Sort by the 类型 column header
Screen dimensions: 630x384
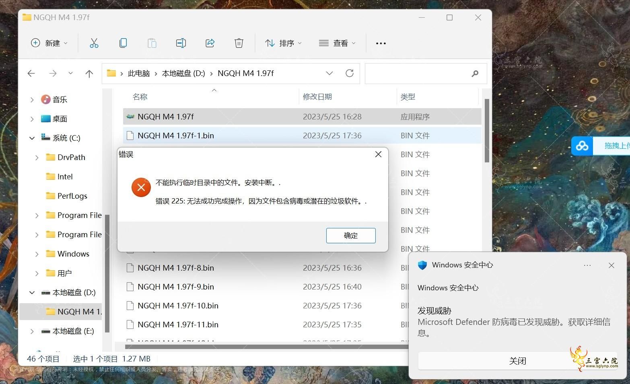pyautogui.click(x=408, y=97)
